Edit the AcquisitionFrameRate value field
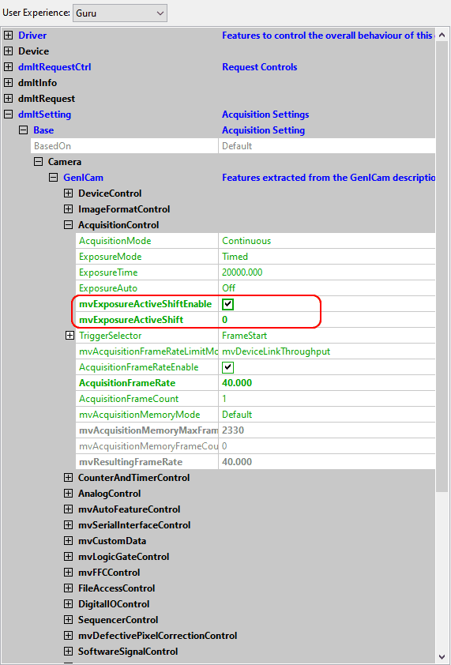Viewport: 451px width, 665px height. click(327, 383)
